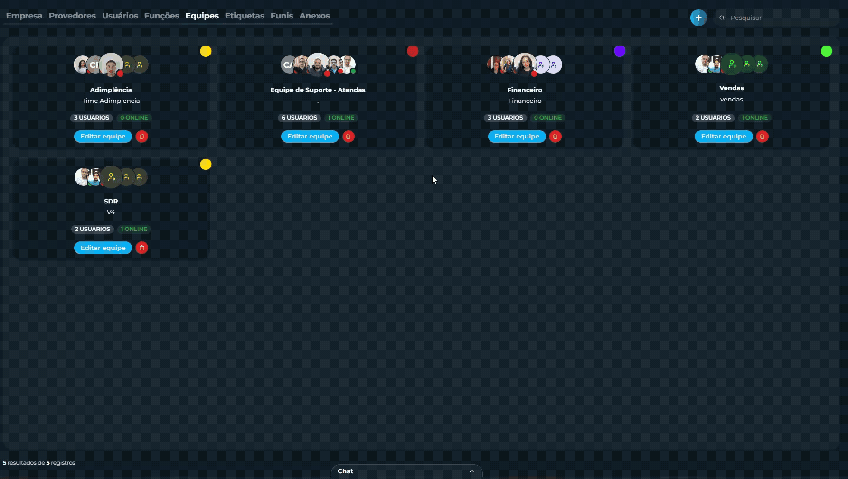
Task: Click the Vendas green color dot
Action: 827,51
